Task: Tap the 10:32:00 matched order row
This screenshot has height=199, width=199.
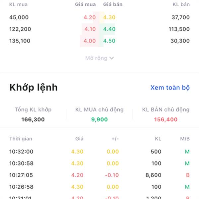Action: (x=99, y=152)
